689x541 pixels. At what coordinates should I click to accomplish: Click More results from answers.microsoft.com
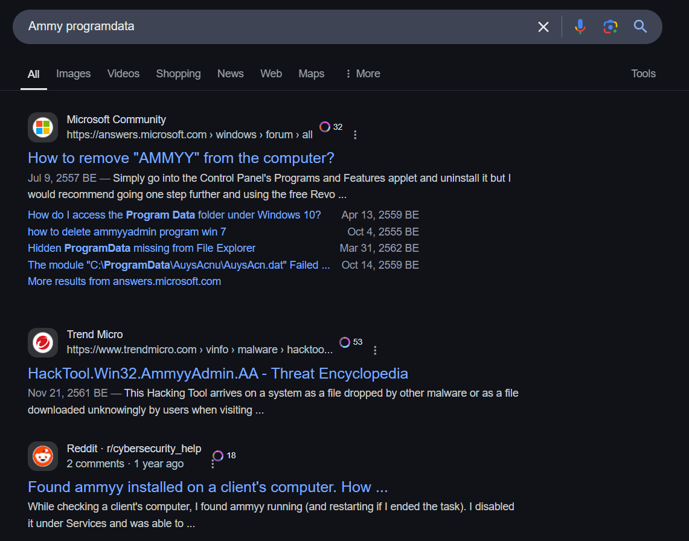[124, 281]
